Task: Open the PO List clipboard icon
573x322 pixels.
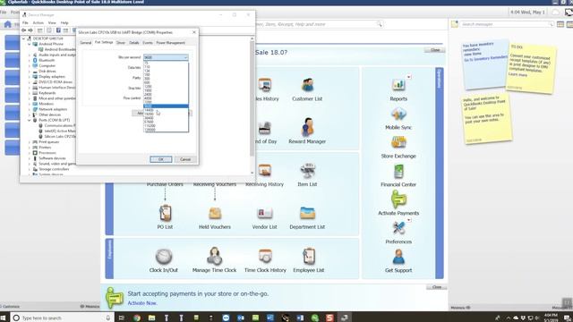Action: point(165,213)
